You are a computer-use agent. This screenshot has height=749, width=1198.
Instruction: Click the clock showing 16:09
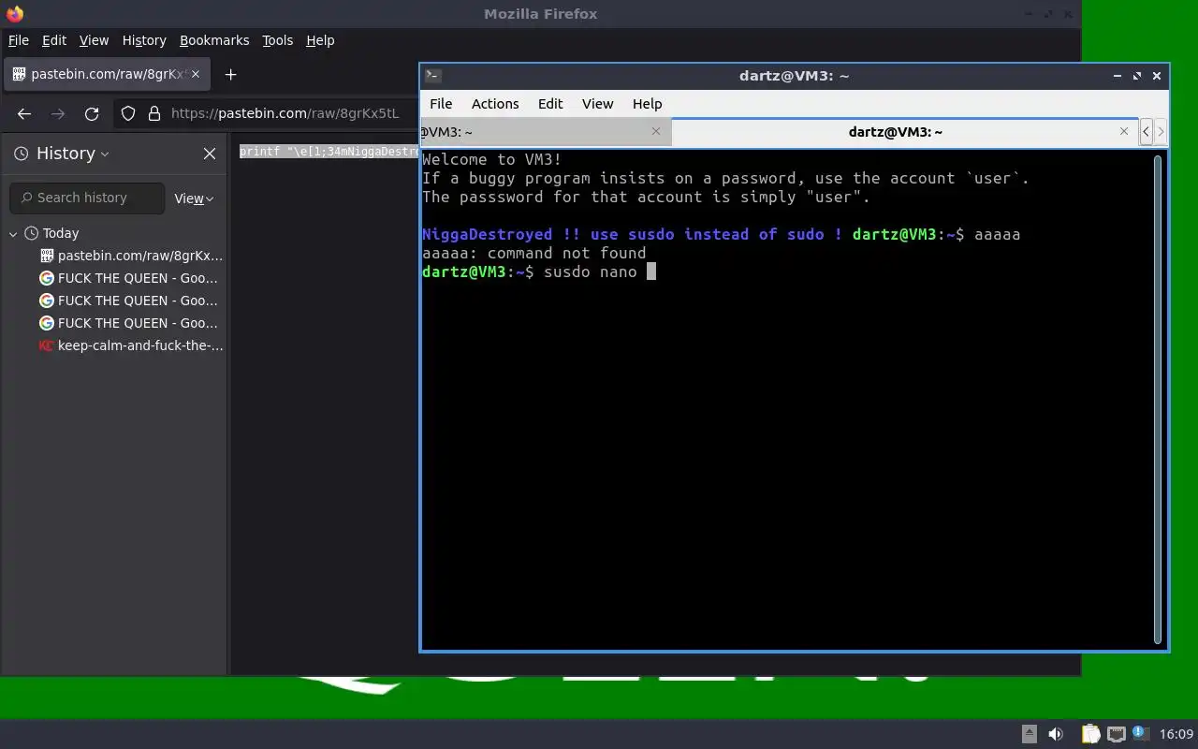click(x=1176, y=734)
